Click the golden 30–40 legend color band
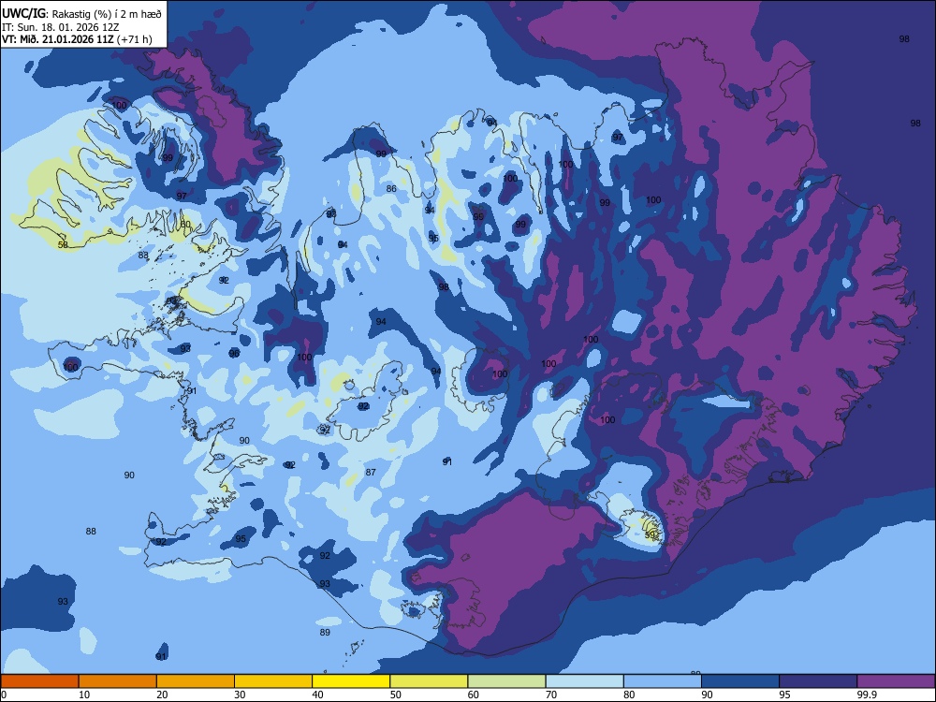Screen dimensions: 936x702 click(273, 681)
